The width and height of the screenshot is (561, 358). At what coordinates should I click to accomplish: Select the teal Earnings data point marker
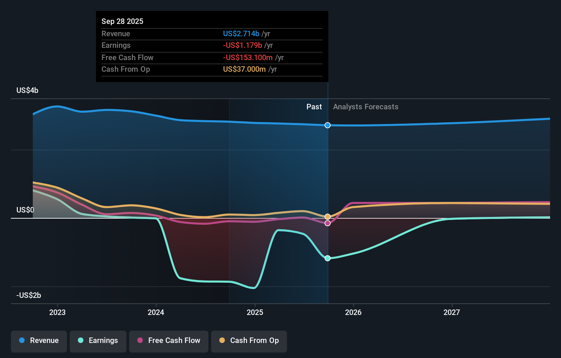[327, 258]
